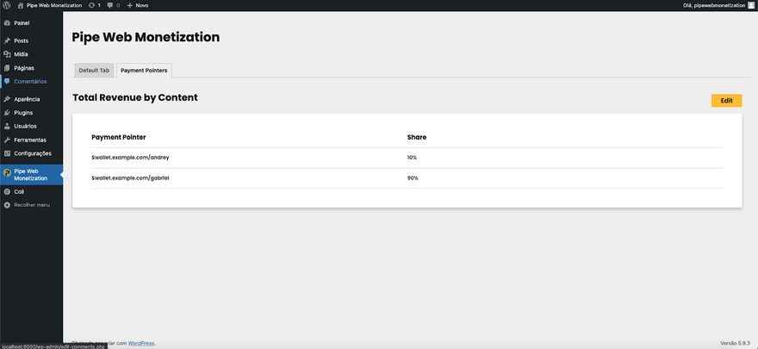Viewport: 758px width, 349px height.
Task: Switch to the Default Tab
Action: [94, 70]
